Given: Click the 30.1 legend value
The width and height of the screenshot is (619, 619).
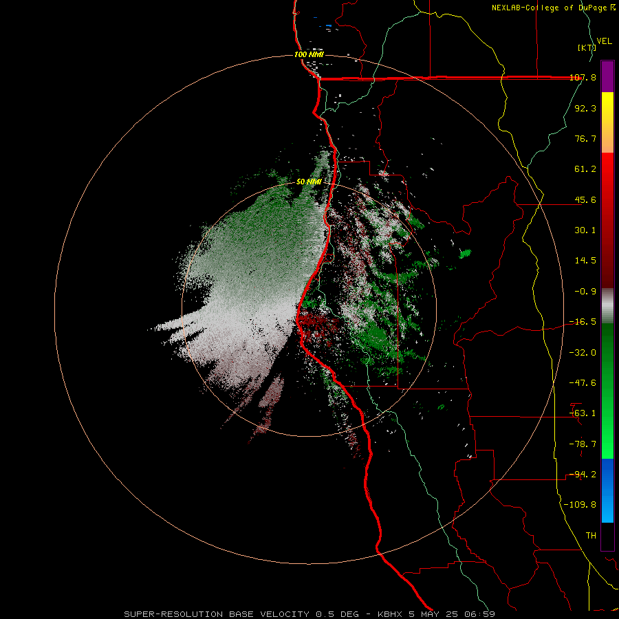Looking at the screenshot, I should click(585, 230).
